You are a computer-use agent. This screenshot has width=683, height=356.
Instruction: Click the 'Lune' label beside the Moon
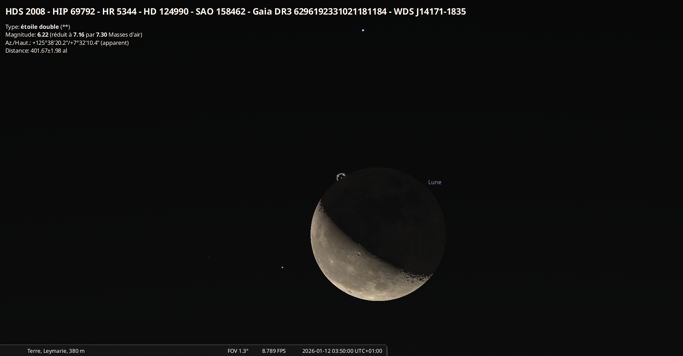(x=434, y=182)
